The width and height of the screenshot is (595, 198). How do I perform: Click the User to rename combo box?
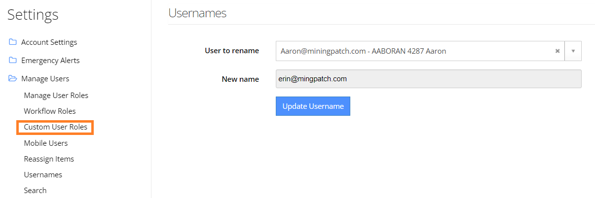[428, 51]
